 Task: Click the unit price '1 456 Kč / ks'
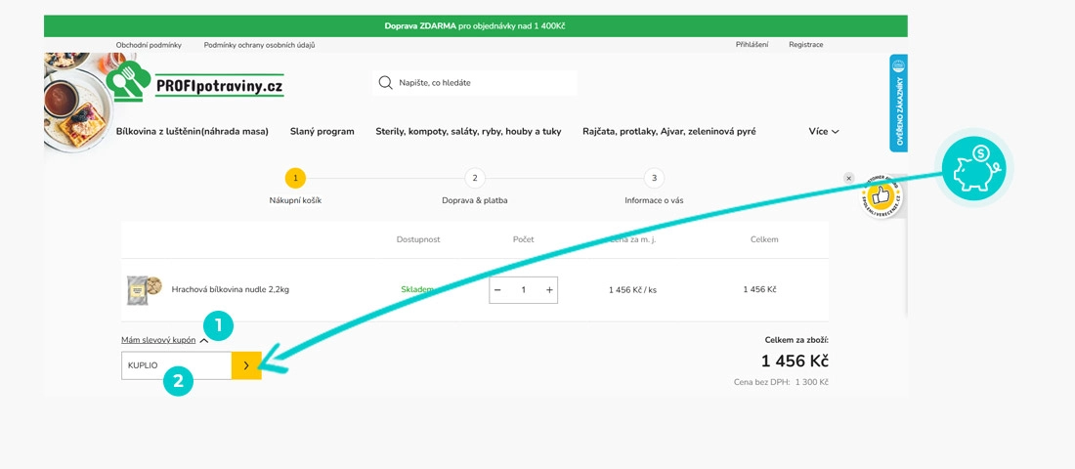(x=633, y=290)
